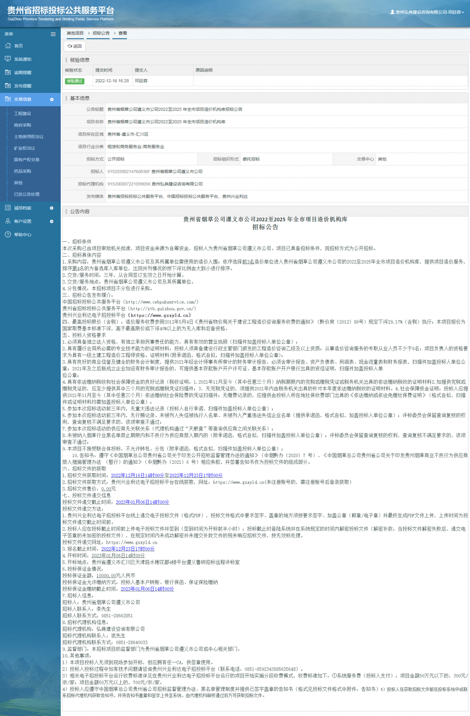Open 首页 in the sidebar
The height and width of the screenshot is (716, 470).
[18, 46]
